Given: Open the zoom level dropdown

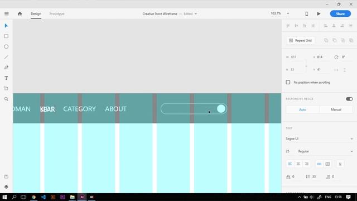Looking at the screenshot, I should click(288, 13).
